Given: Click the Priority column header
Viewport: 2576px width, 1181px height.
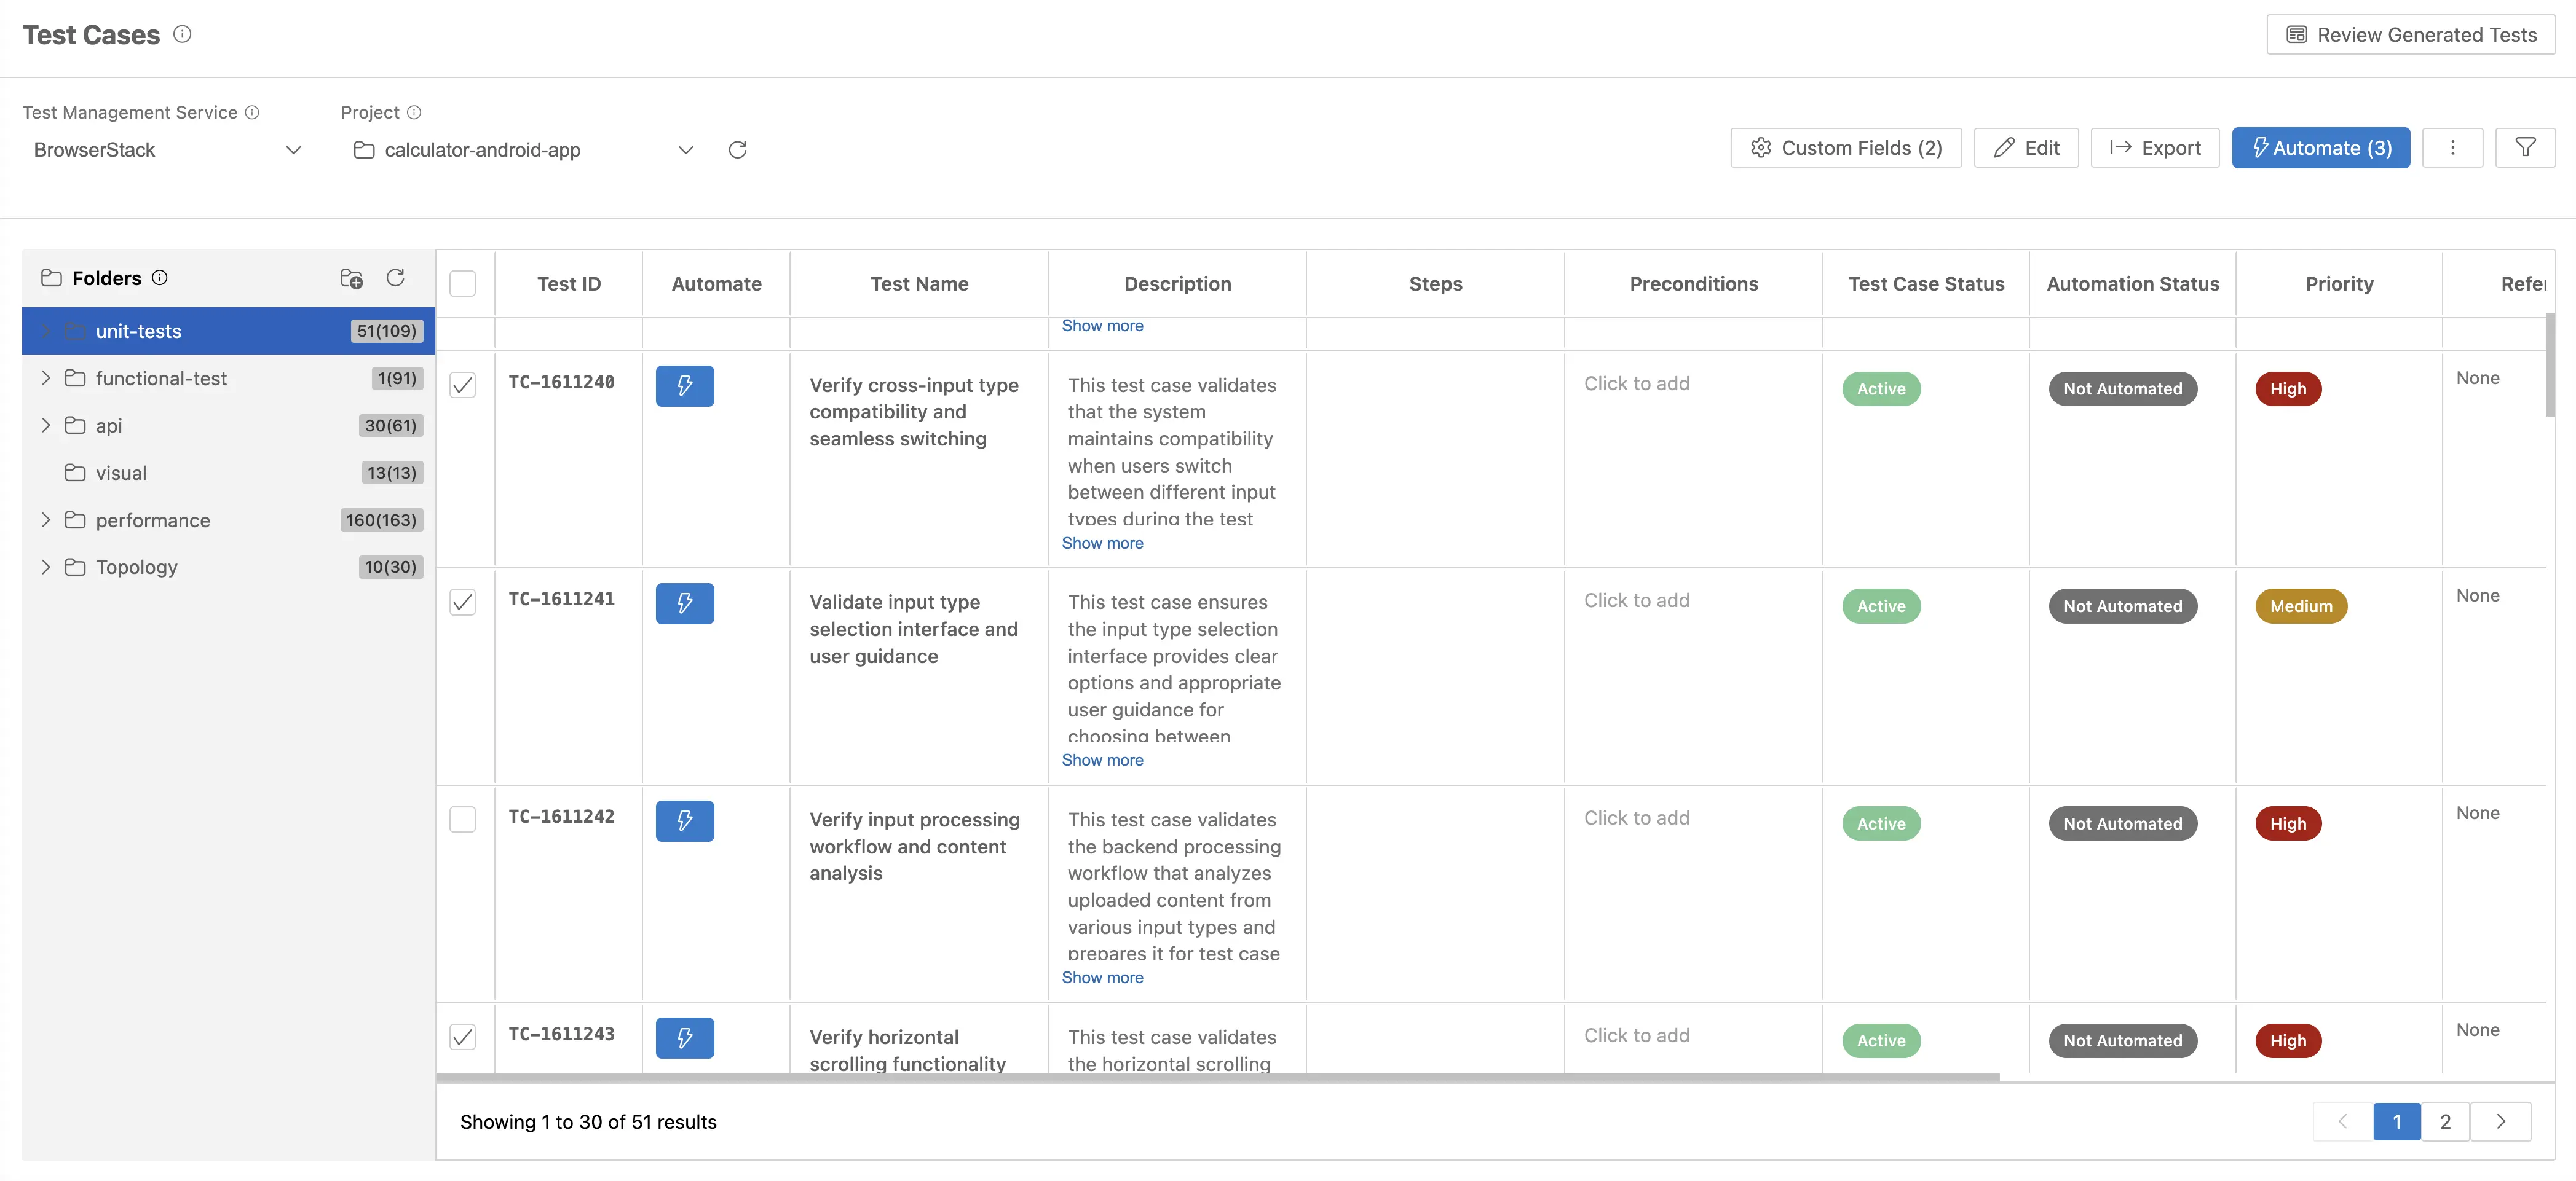Looking at the screenshot, I should (x=2339, y=284).
